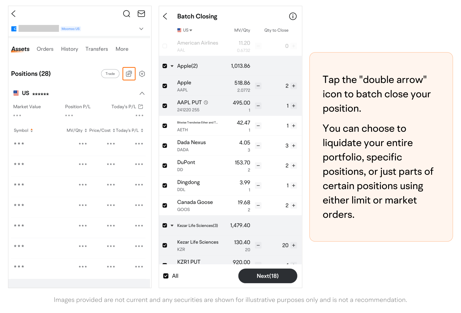The width and height of the screenshot is (461, 313).
Task: Collapse the Apple(2) group
Action: click(172, 66)
